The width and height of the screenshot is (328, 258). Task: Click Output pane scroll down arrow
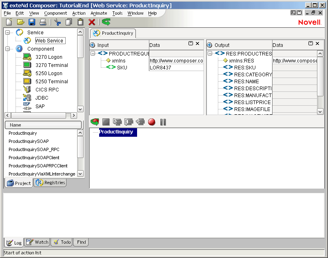point(320,111)
